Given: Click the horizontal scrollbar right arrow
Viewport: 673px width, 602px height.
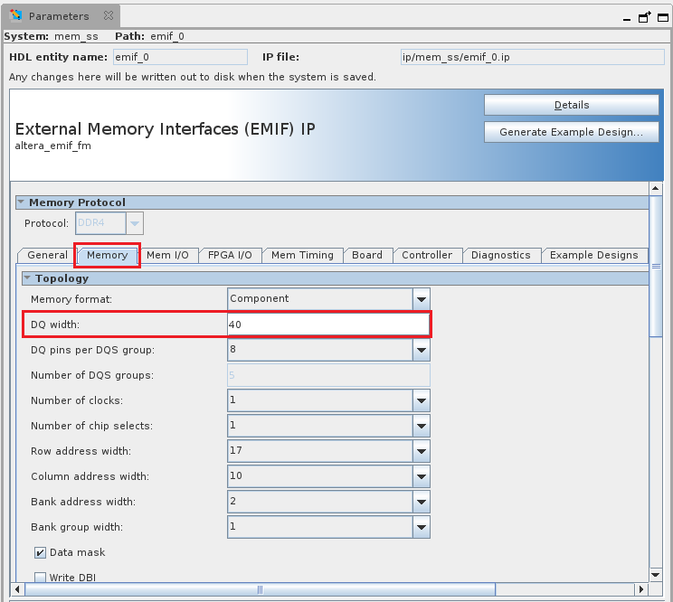Looking at the screenshot, I should (640, 589).
